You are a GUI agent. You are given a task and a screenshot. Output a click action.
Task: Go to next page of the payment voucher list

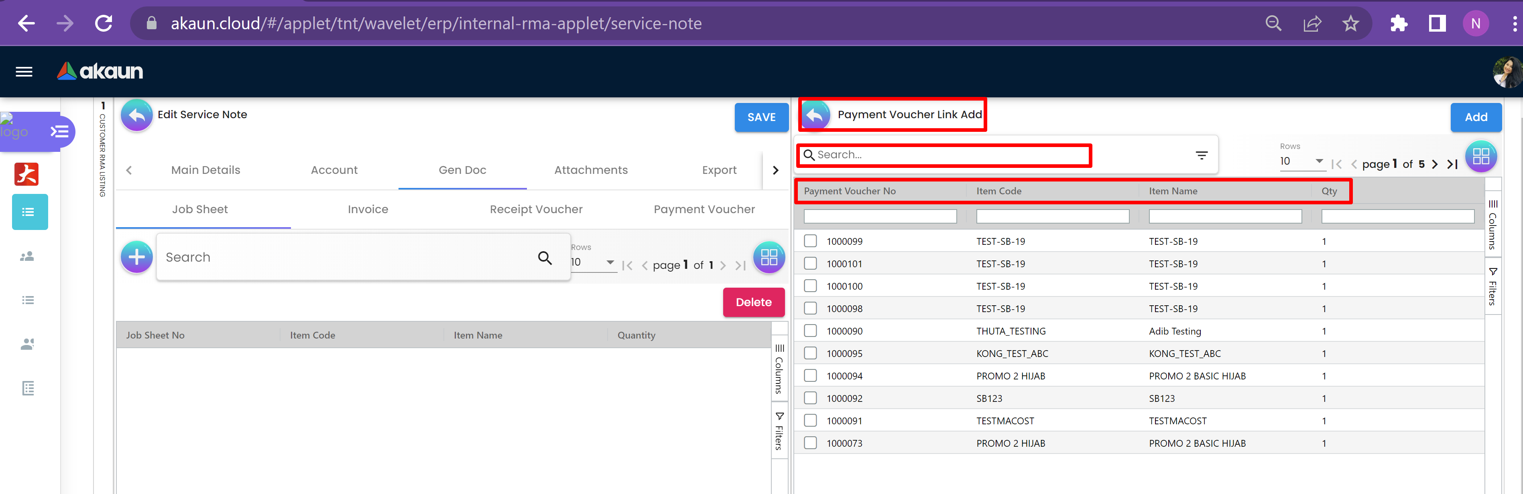[x=1435, y=164]
